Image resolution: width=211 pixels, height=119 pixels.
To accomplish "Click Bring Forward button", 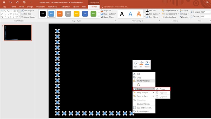I will pos(169,11).
